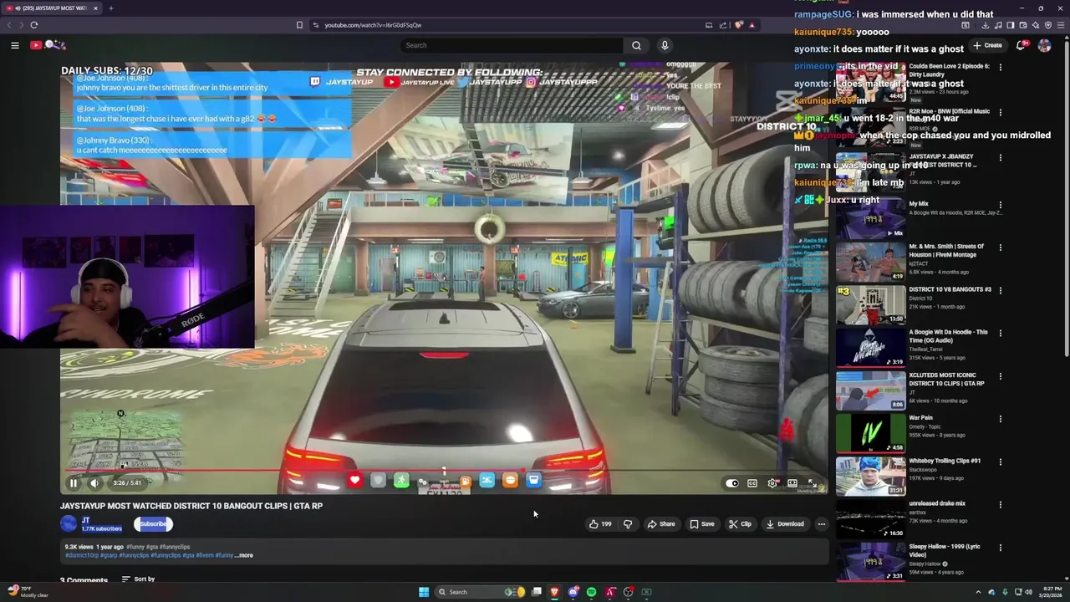Start voice search with microphone icon
1070x602 pixels.
coord(665,45)
